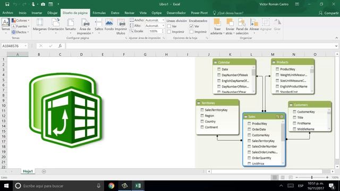The image size is (340, 191).
Task: Switch to Page Break Preview in status bar
Action: pos(291,177)
